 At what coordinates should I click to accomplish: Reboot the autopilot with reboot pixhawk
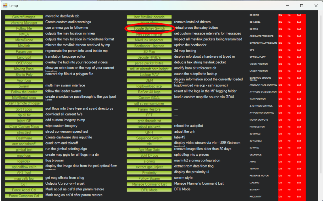pyautogui.click(x=149, y=127)
